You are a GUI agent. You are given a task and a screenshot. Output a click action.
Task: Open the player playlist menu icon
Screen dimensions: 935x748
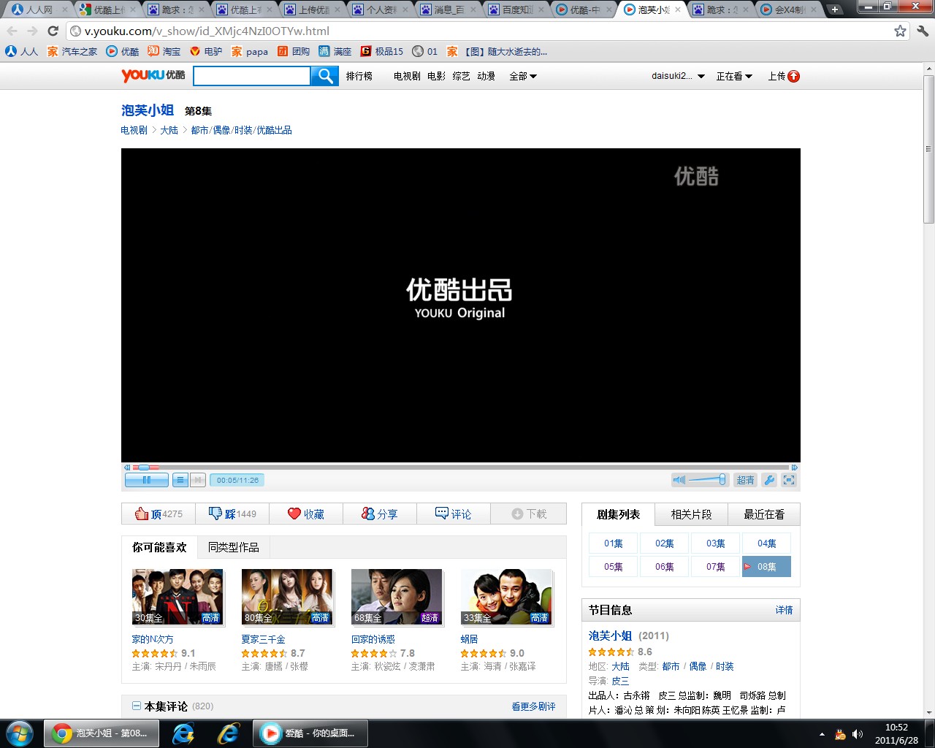[180, 480]
